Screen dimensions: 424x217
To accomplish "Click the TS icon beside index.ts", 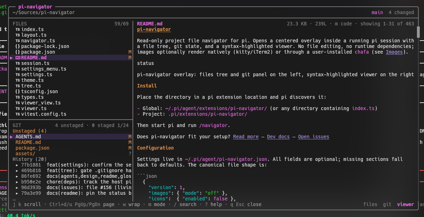I will coord(18,30).
